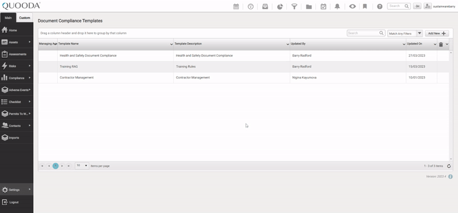Click the funnel filter icon in top toolbar

click(x=294, y=6)
